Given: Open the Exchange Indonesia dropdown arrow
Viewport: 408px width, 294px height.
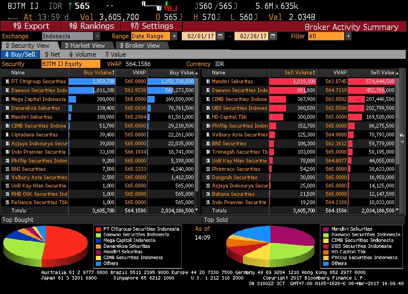Looking at the screenshot, I should [97, 36].
